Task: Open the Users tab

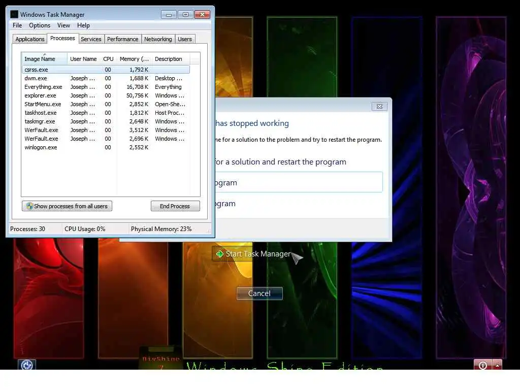Action: click(185, 39)
